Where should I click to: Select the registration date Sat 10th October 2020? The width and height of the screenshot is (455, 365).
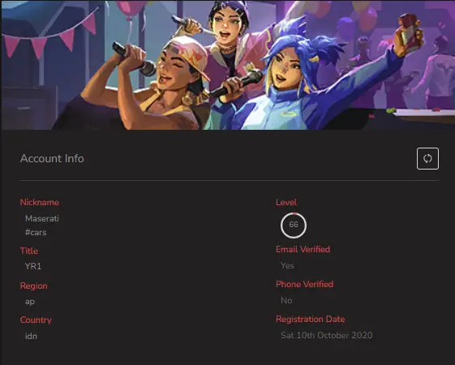327,335
